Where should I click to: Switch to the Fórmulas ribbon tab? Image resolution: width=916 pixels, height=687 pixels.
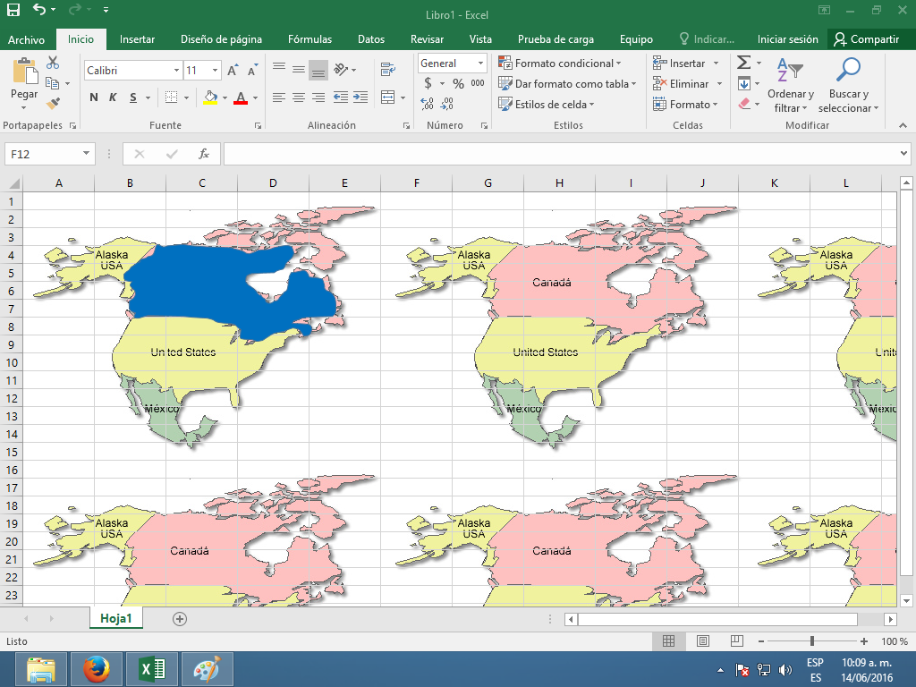point(310,39)
